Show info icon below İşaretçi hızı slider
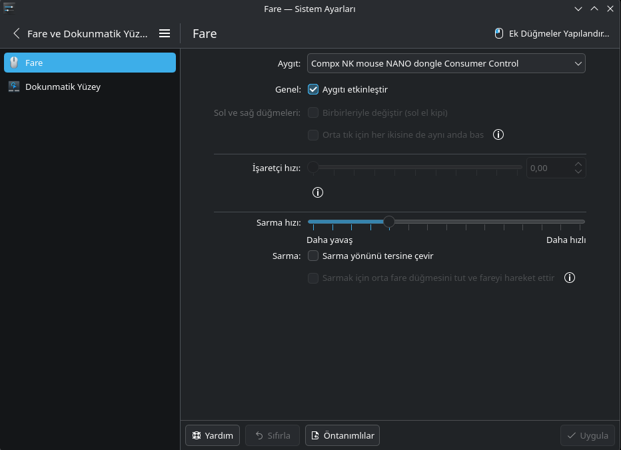Image resolution: width=621 pixels, height=450 pixels. coord(318,192)
